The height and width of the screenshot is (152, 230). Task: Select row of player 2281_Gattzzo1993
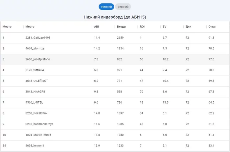pos(115,38)
